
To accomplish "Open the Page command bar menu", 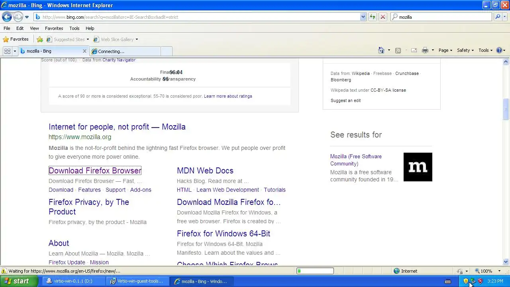I will [445, 50].
